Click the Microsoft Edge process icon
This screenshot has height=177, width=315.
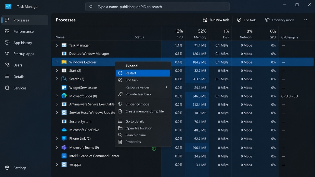coord(64,96)
